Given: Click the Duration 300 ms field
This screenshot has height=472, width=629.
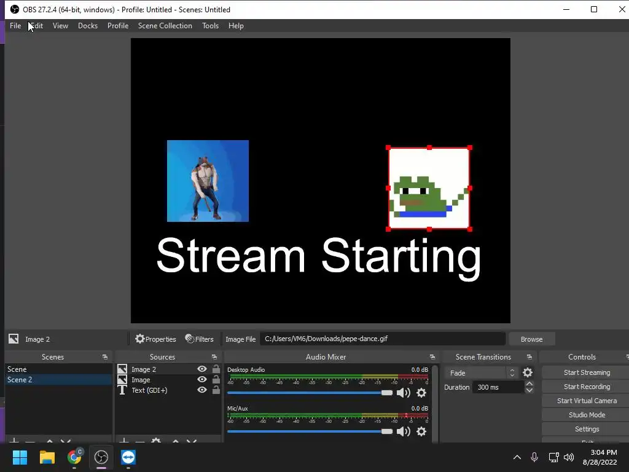Looking at the screenshot, I should point(498,387).
